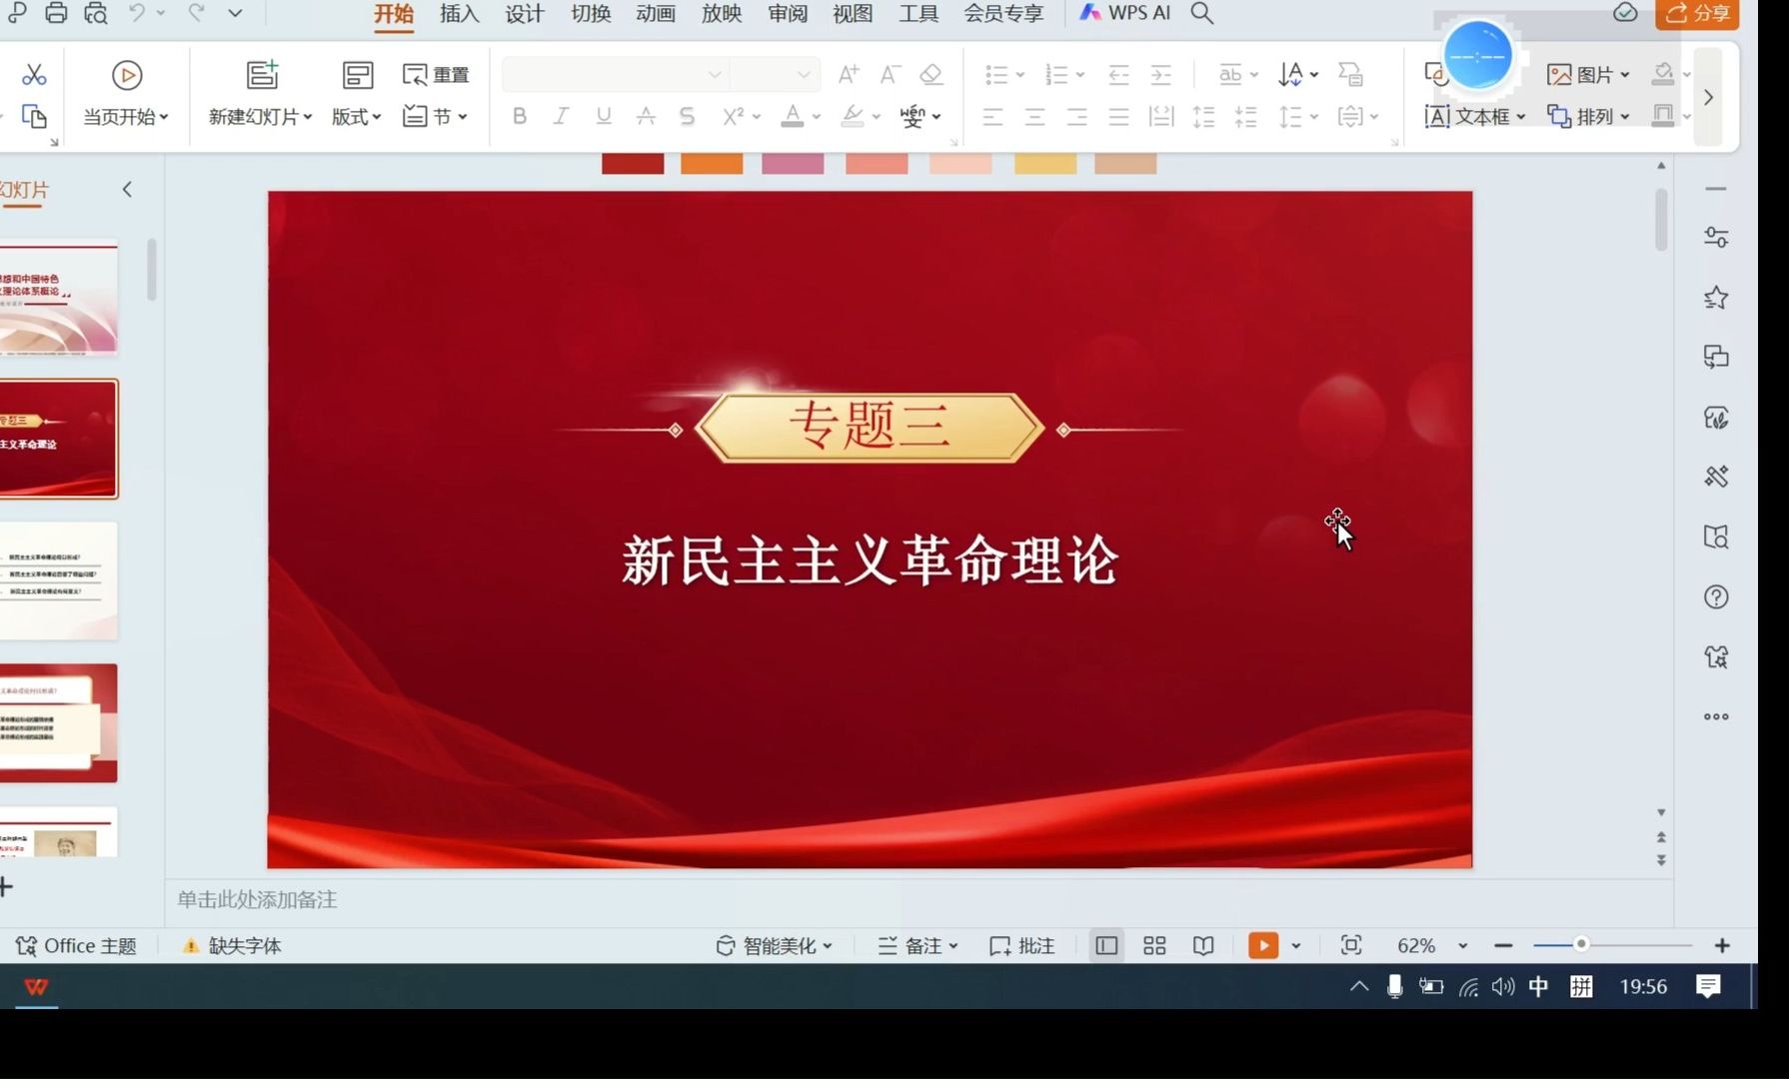Click the Redo arrow icon
Image resolution: width=1789 pixels, height=1079 pixels.
(197, 13)
